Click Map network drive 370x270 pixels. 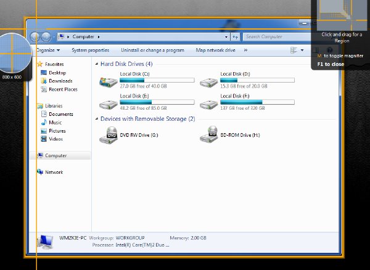(215, 50)
